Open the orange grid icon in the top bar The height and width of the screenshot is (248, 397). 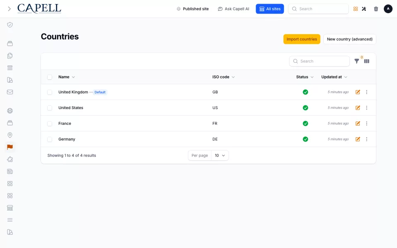point(356,9)
